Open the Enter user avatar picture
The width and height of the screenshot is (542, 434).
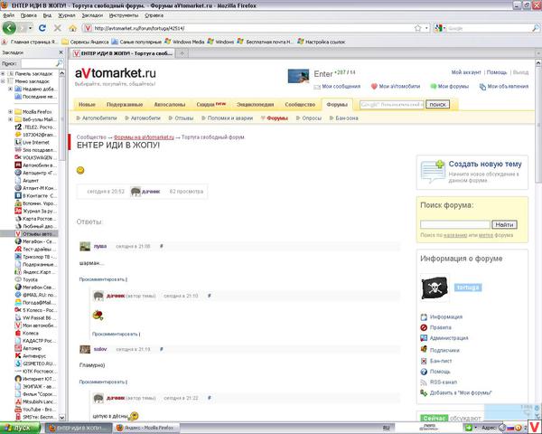[x=298, y=76]
